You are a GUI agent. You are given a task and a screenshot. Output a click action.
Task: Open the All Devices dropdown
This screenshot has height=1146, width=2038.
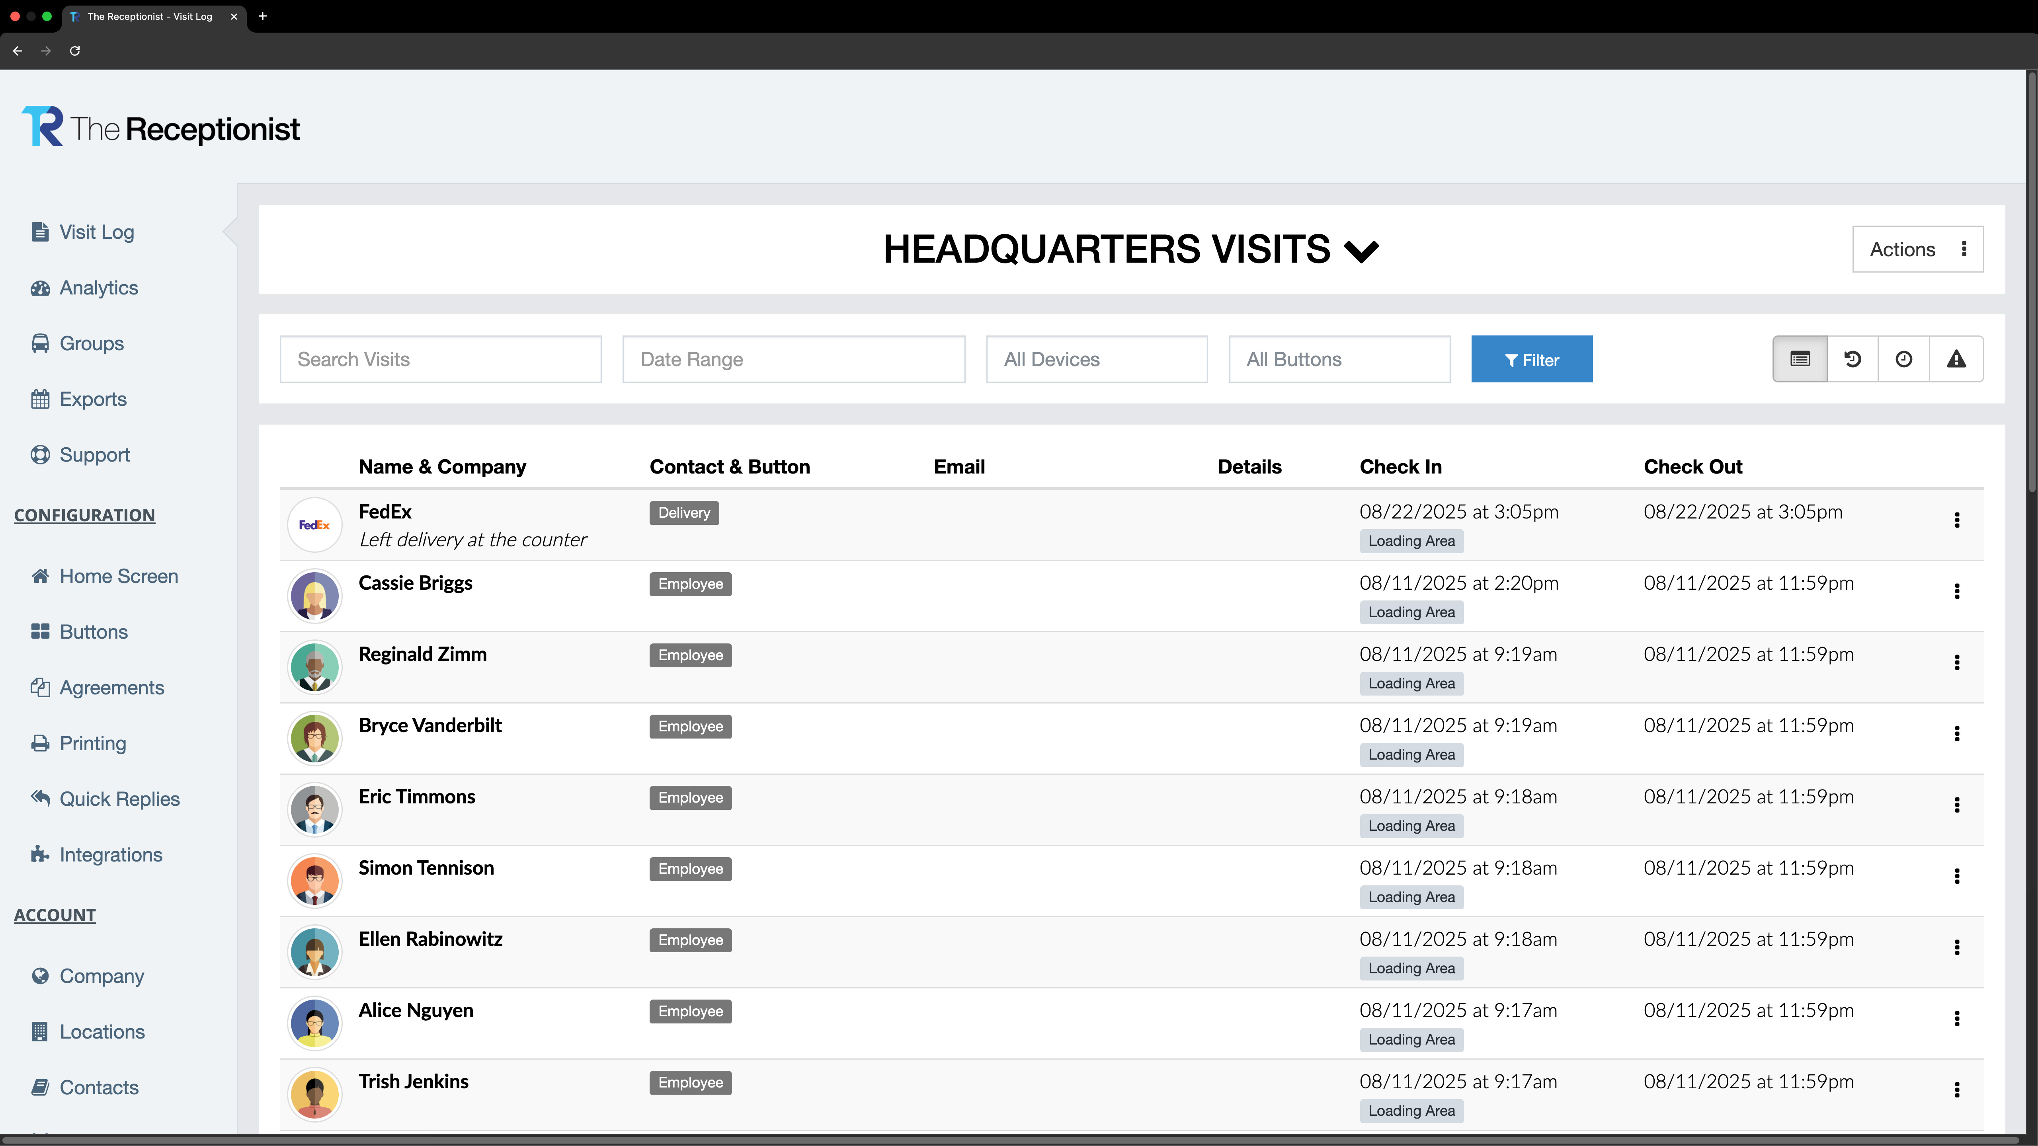tap(1096, 359)
